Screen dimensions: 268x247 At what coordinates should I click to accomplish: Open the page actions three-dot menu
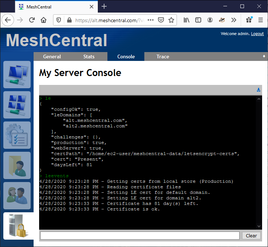pyautogui.click(x=150, y=20)
